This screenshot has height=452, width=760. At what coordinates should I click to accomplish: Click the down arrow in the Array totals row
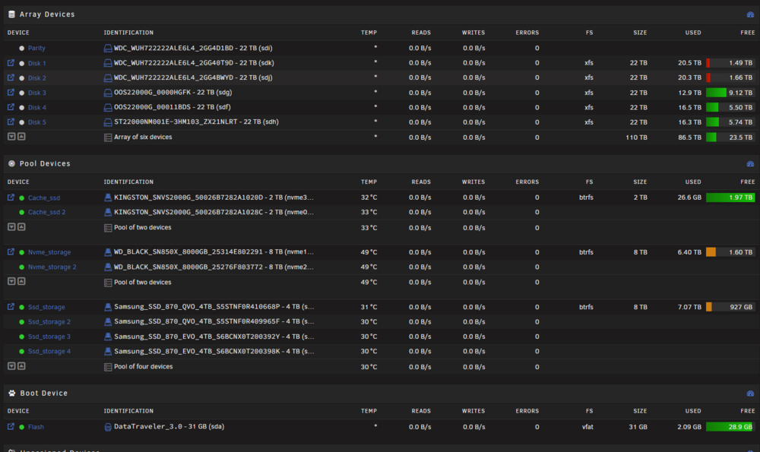(11, 137)
